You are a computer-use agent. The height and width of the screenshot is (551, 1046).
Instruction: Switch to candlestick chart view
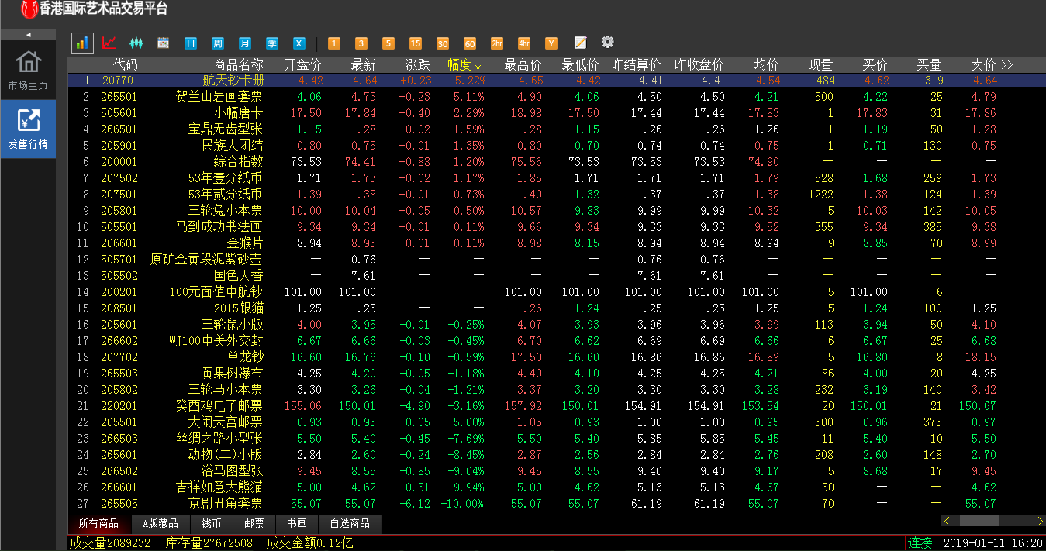tap(136, 43)
